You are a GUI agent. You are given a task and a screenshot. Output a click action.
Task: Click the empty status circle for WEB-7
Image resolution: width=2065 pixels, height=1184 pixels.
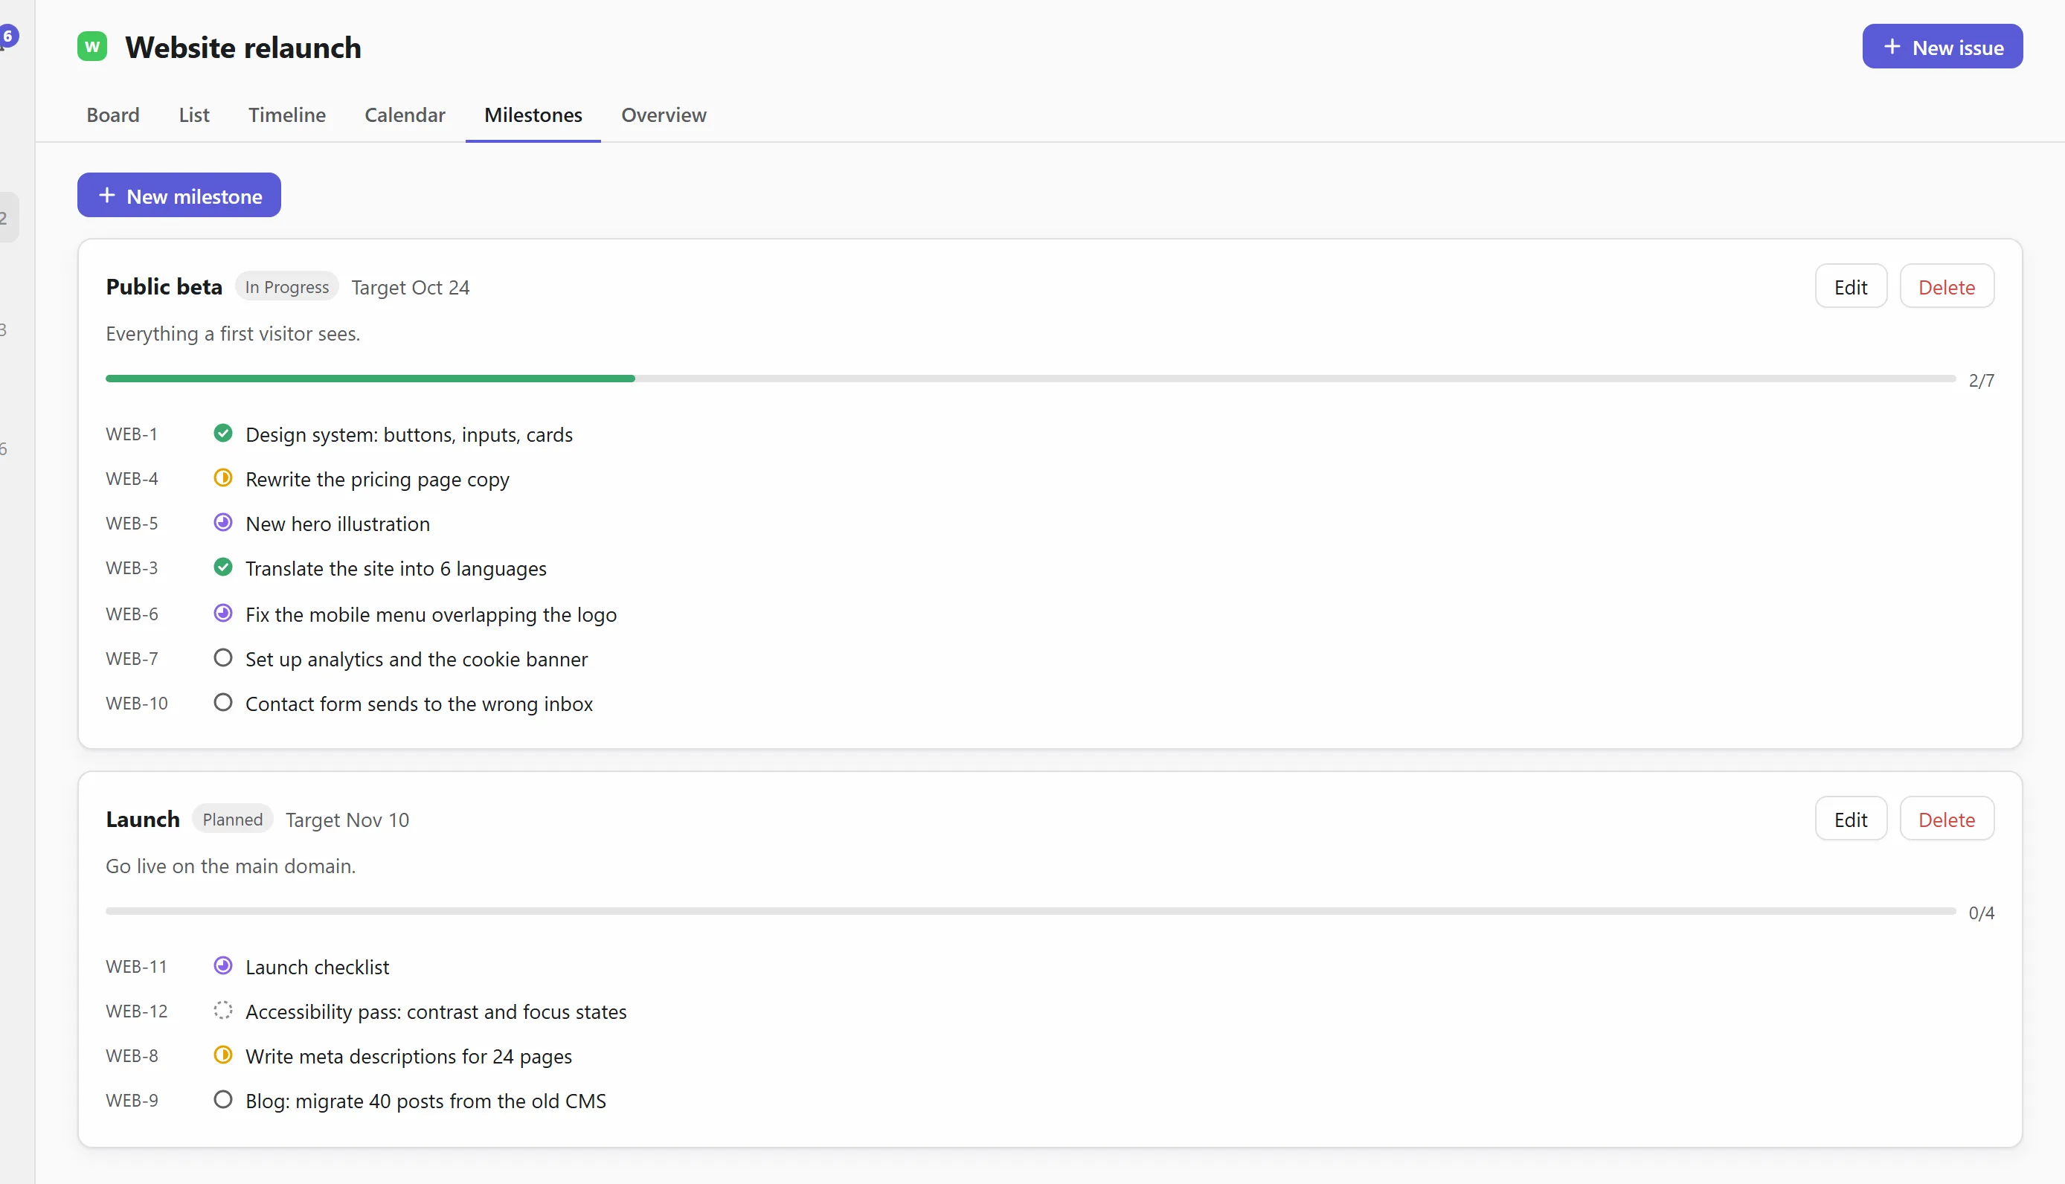[x=223, y=658]
